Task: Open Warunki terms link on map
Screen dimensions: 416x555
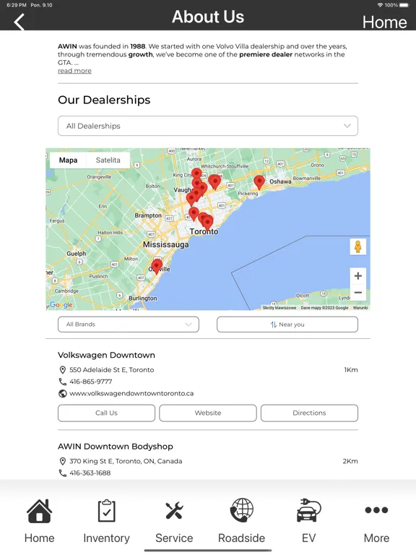Action: (x=360, y=308)
